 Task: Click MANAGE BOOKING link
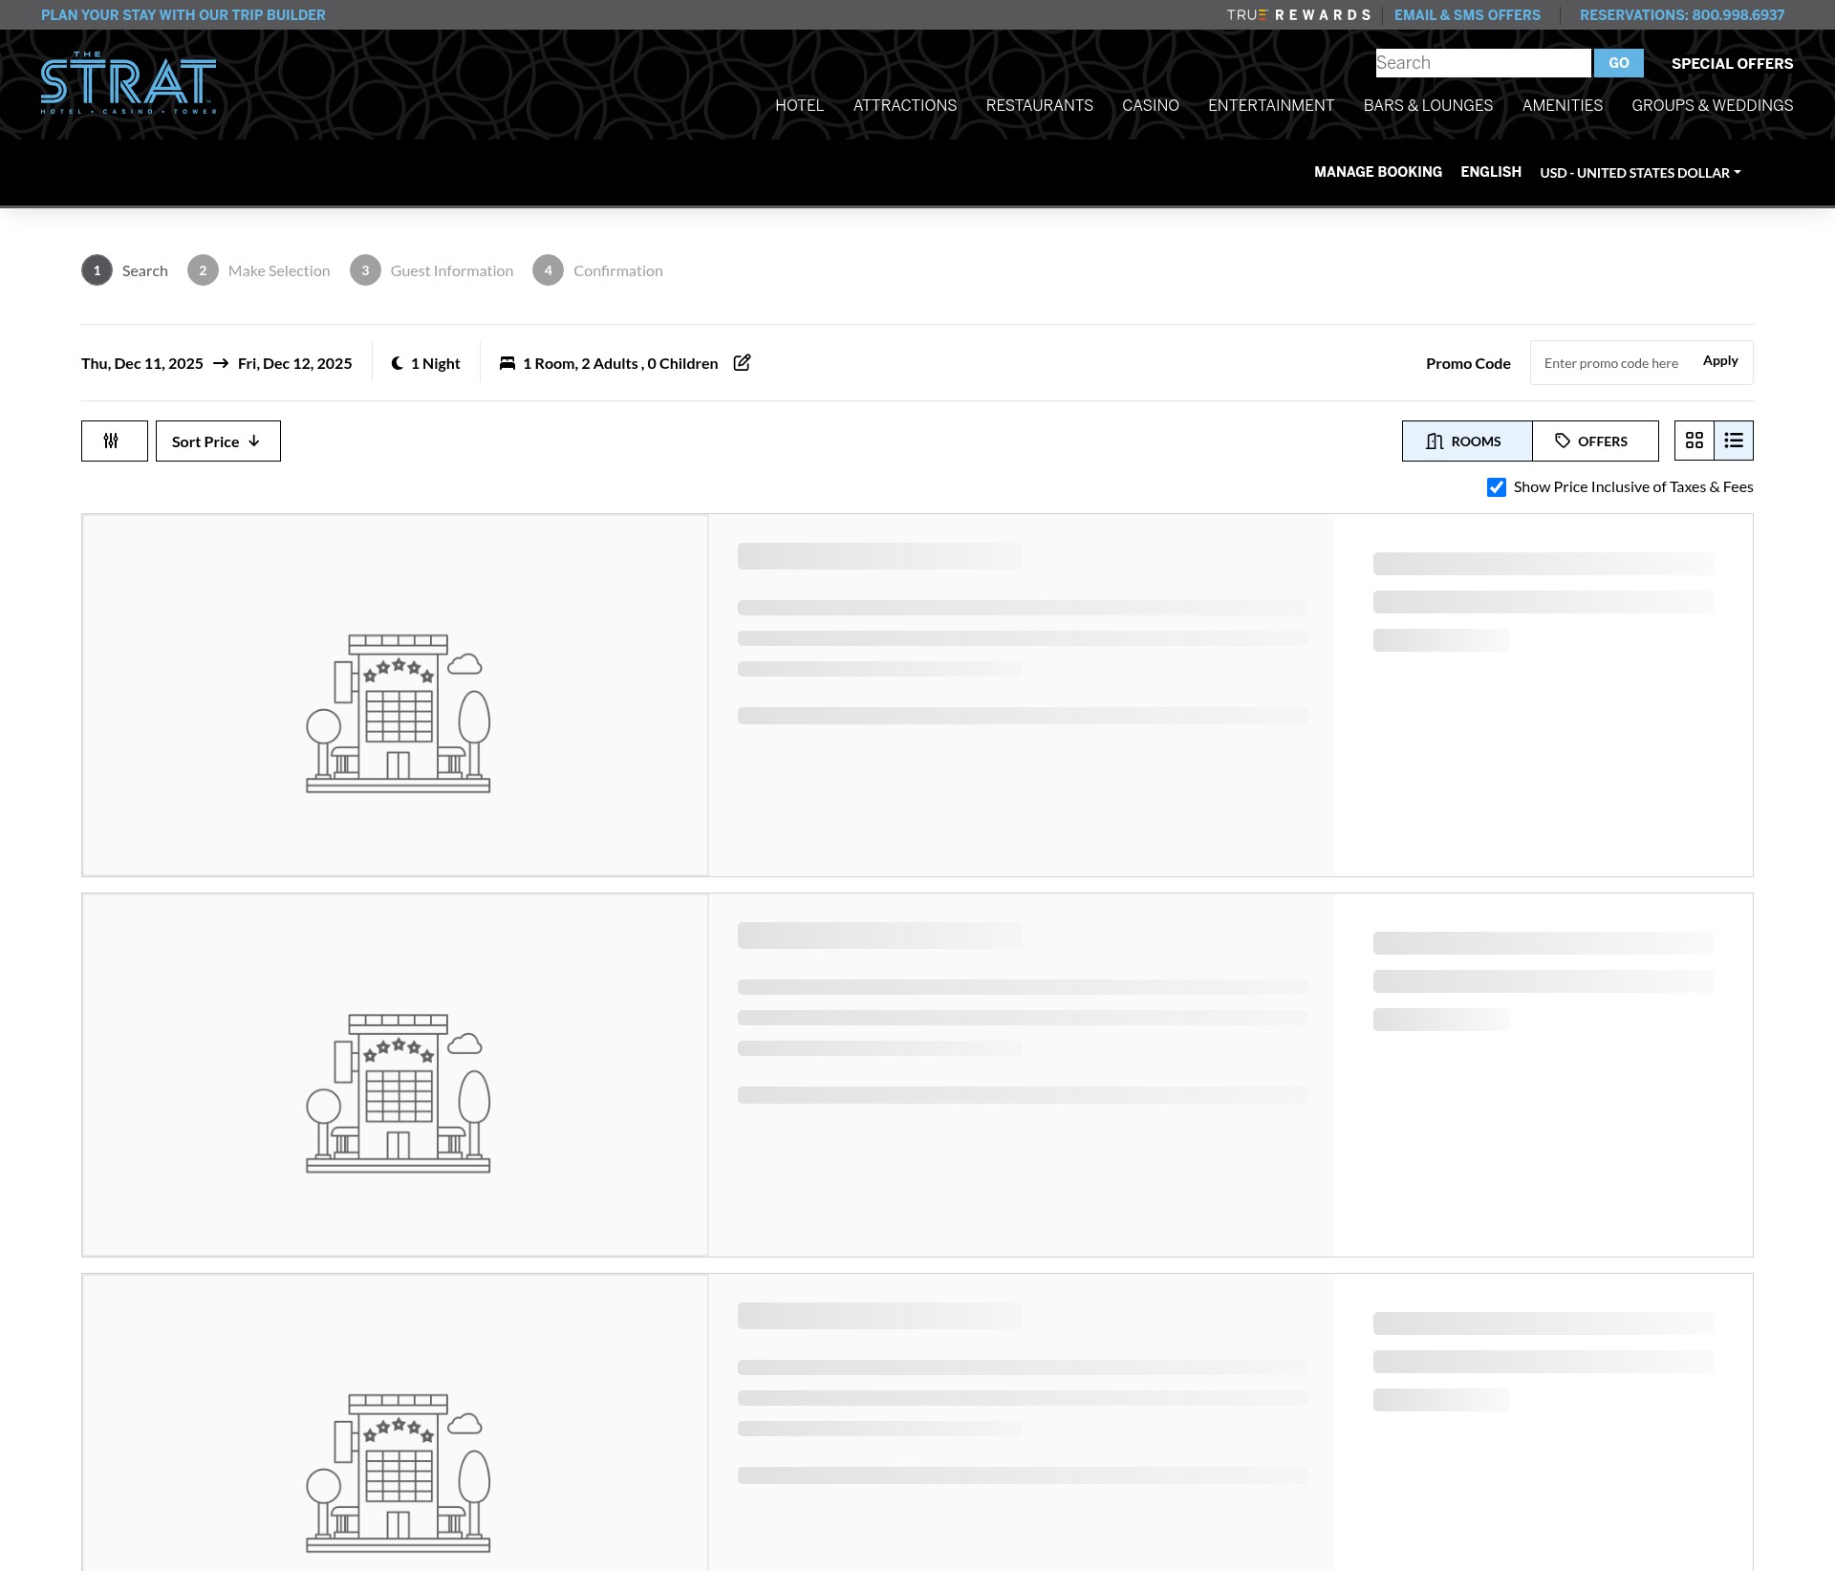(x=1378, y=172)
